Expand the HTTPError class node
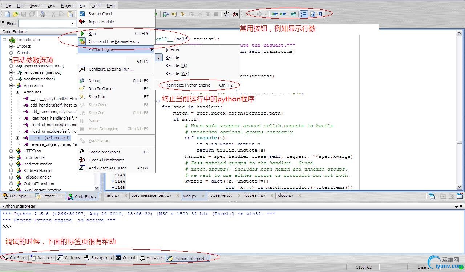The image size is (465, 272). coord(11,151)
